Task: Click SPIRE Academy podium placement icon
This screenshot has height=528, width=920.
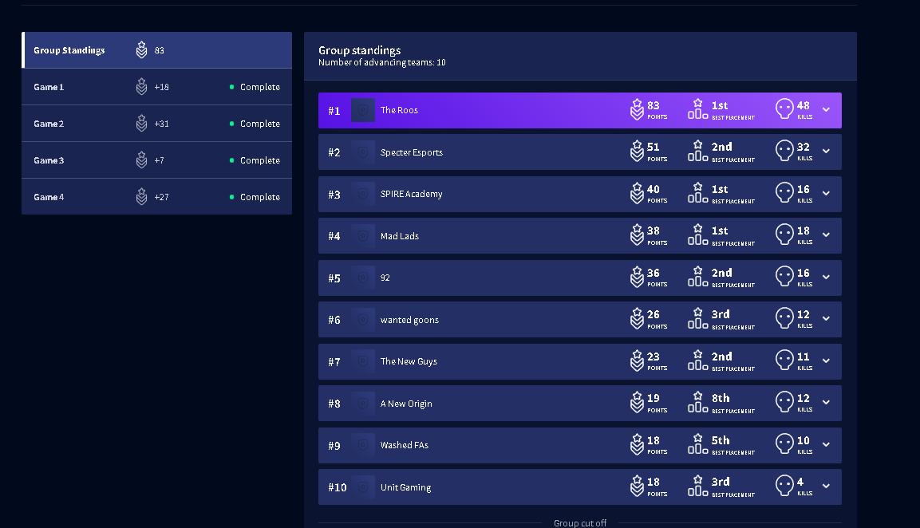Action: tap(697, 193)
